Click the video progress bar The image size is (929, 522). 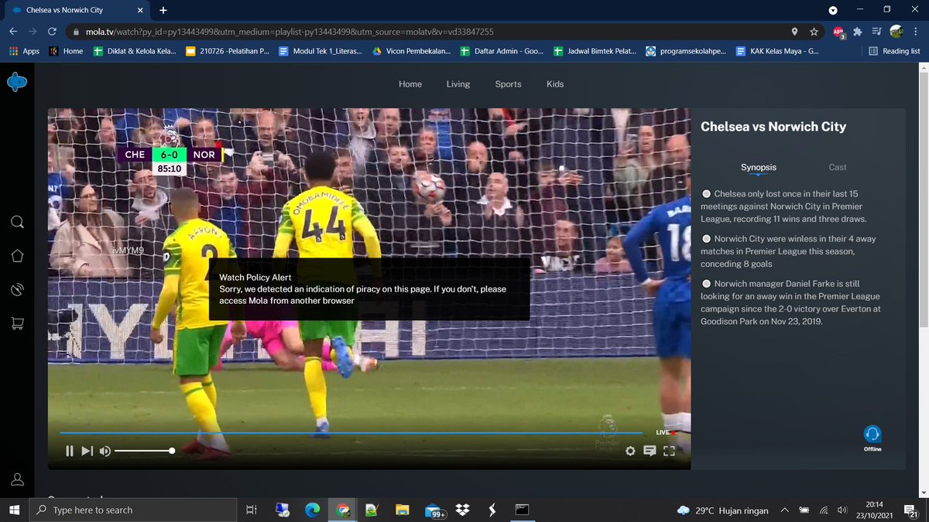350,432
